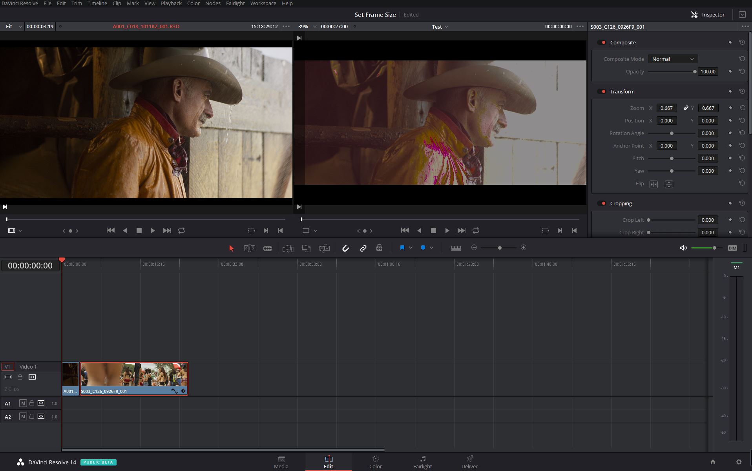Switch to the Color page
752x471 pixels.
pyautogui.click(x=375, y=462)
